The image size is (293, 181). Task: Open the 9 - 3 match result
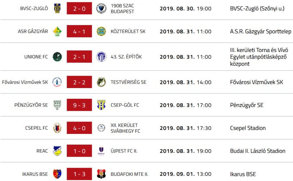tap(79, 105)
